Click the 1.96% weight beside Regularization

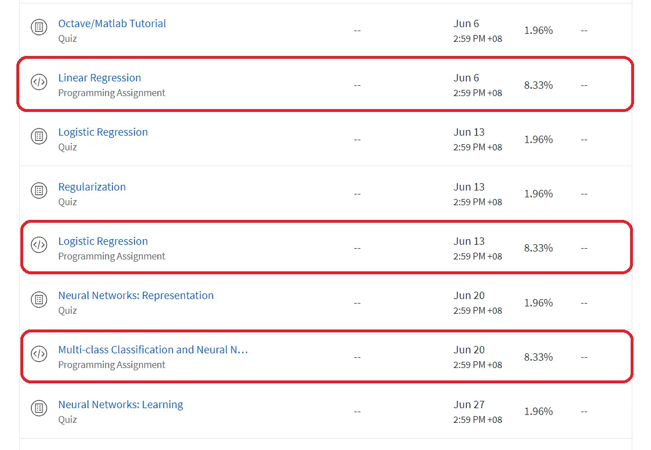(x=537, y=193)
